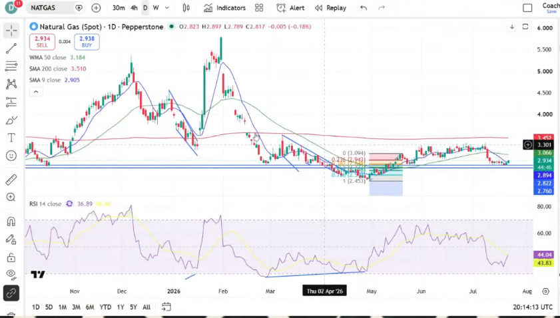The height and width of the screenshot is (318, 560).
Task: Set the date range to 6M
Action: click(x=90, y=307)
